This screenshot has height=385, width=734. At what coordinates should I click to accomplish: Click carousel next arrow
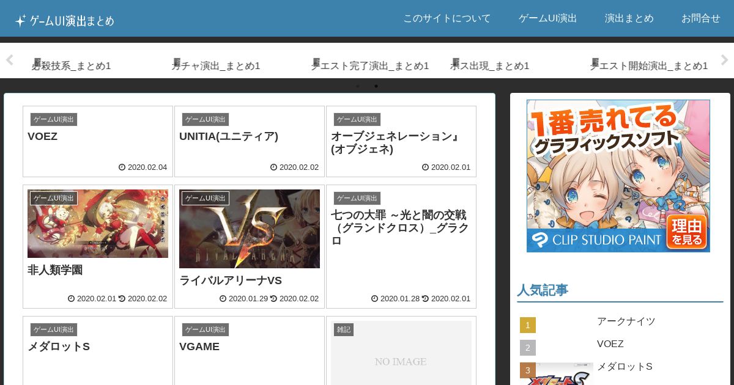click(724, 60)
